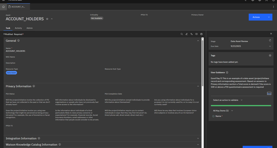Switch to the Activity tab
Screen dimensions: 277x148
point(18,28)
